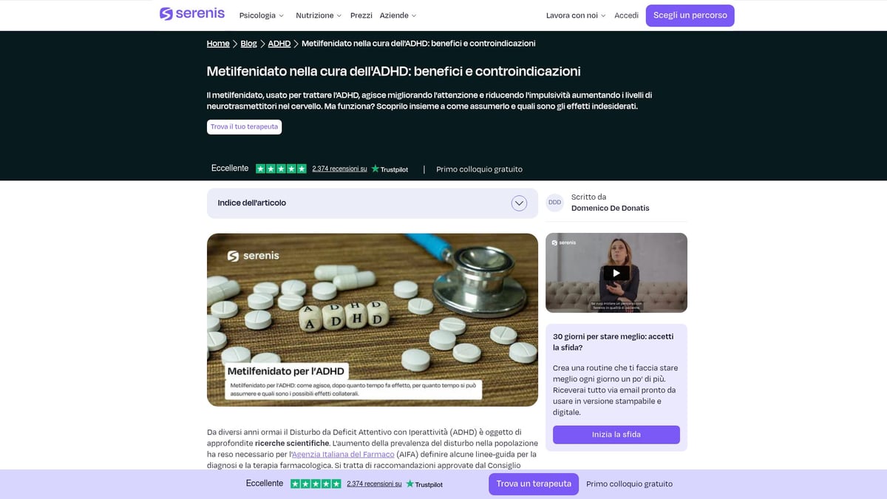Open the Lavora con noi dropdown
887x499 pixels.
(576, 16)
